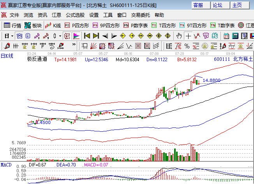Viewport: 254px width, 184px height.
Task: Open the 日 period dropdown arrow
Action: (12, 36)
